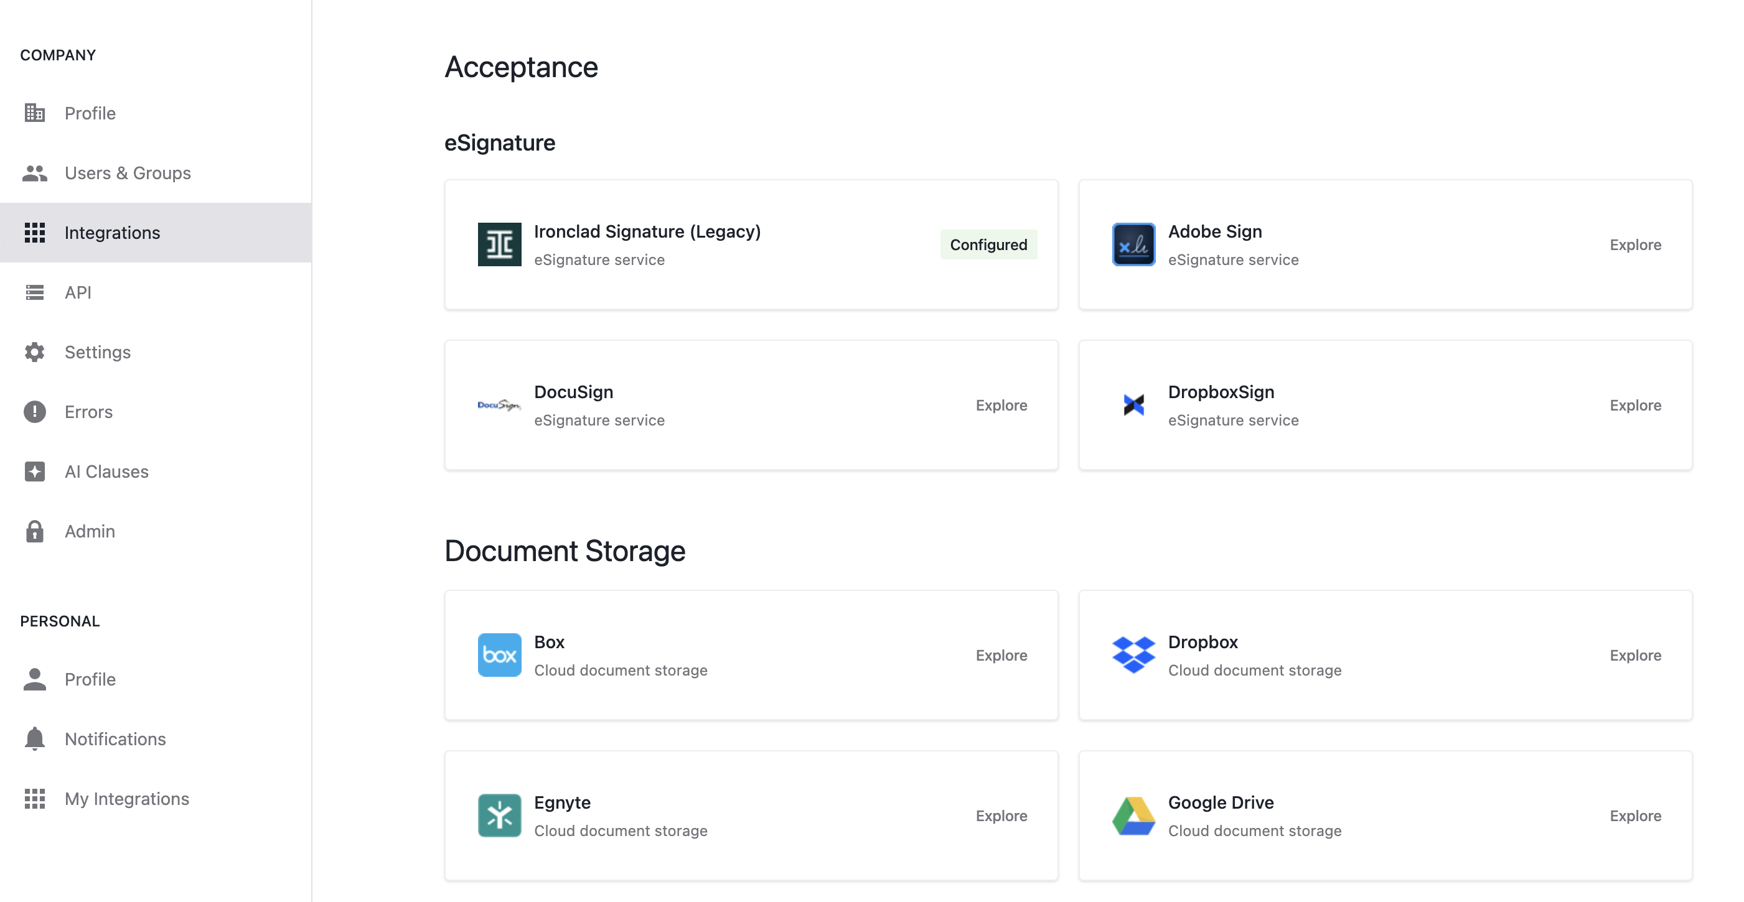The height and width of the screenshot is (902, 1744).
Task: Click the Box logo icon
Action: (x=500, y=655)
